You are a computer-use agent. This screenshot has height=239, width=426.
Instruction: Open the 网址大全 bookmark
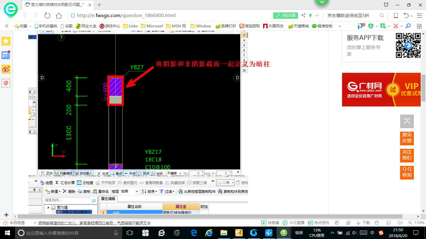(x=86, y=26)
